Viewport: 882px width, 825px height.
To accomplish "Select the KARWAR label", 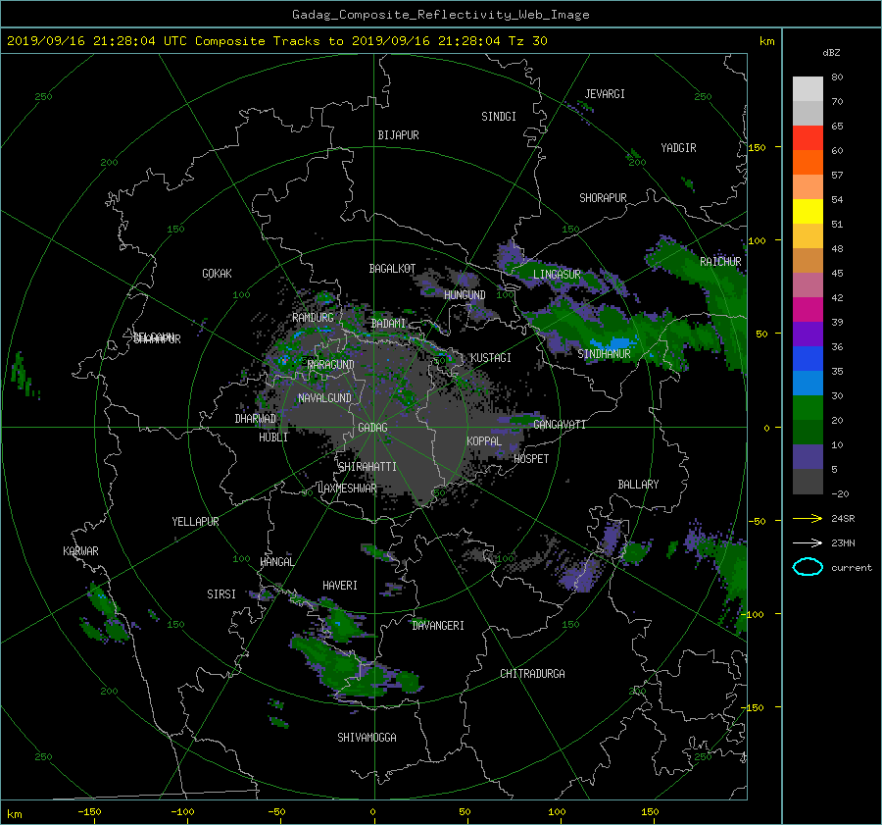I will 80,551.
